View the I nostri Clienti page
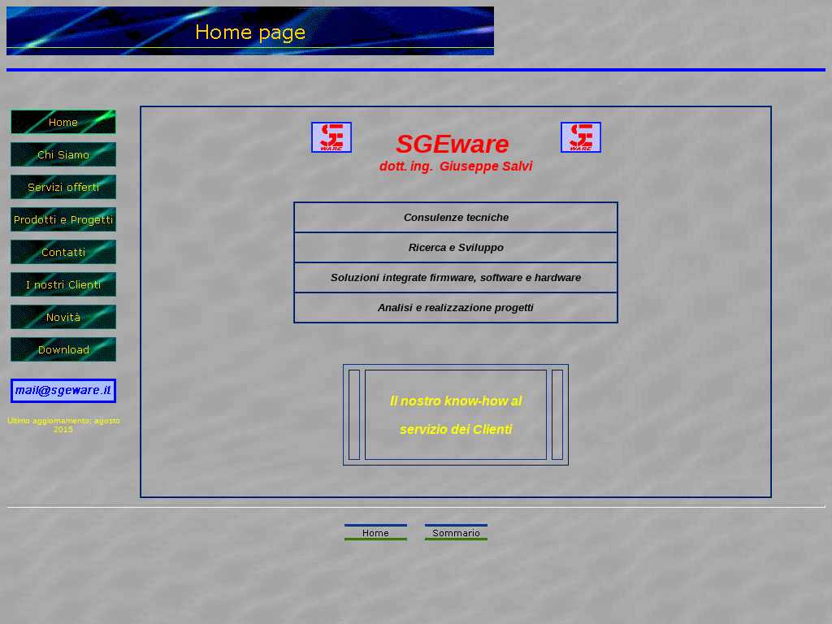832x624 pixels. point(63,284)
